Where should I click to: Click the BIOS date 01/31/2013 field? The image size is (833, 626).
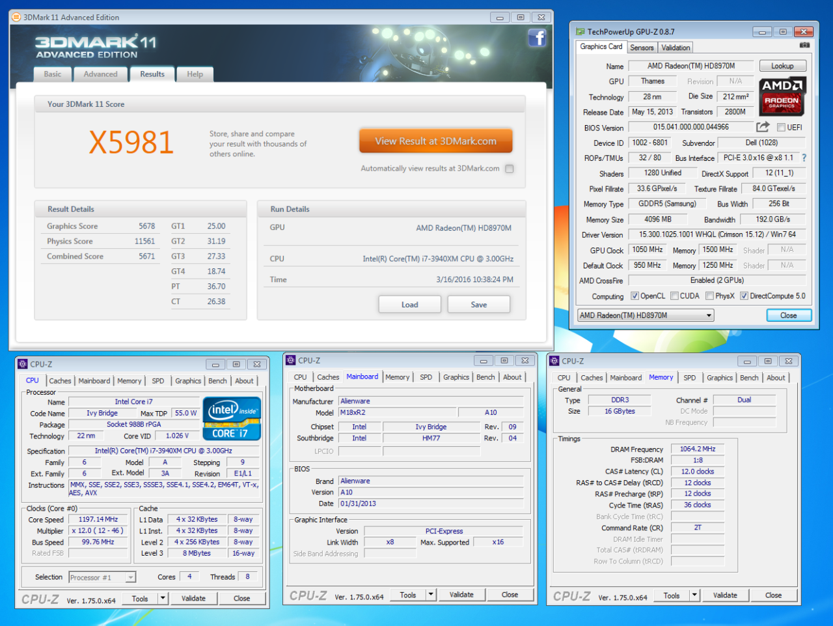pyautogui.click(x=431, y=504)
